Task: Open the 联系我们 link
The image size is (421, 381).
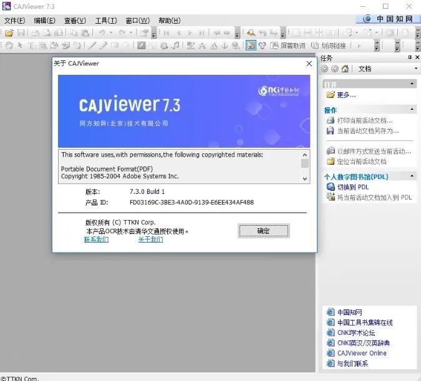Action: coord(97,239)
